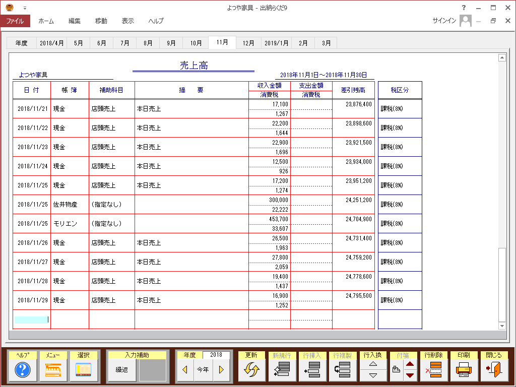Click the red down triangle under 付箋
The width and height of the screenshot is (516, 387).
[x=410, y=375]
